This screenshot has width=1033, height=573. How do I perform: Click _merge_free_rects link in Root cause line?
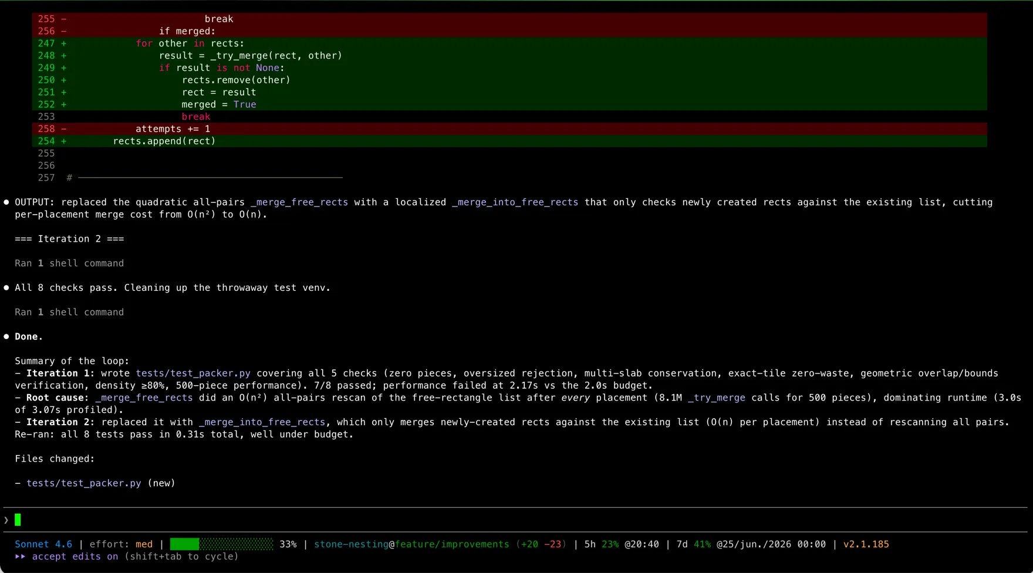click(144, 398)
